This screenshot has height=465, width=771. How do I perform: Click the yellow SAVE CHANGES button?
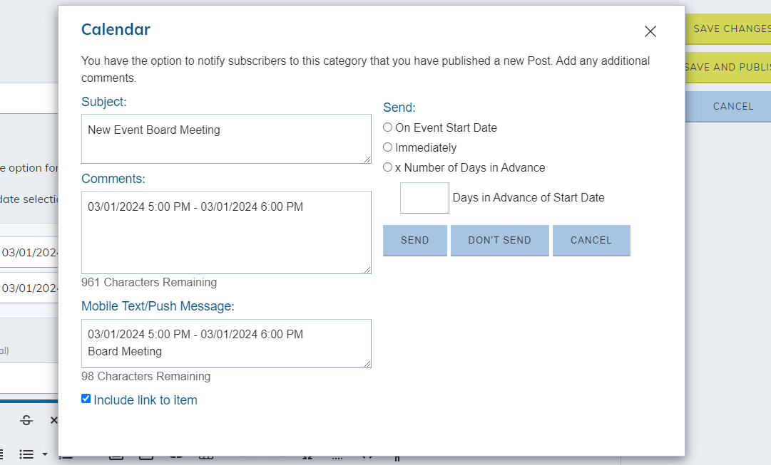click(728, 29)
